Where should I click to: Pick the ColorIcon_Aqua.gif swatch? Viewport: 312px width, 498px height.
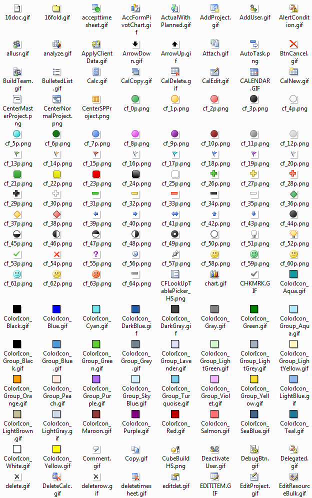[293, 274]
